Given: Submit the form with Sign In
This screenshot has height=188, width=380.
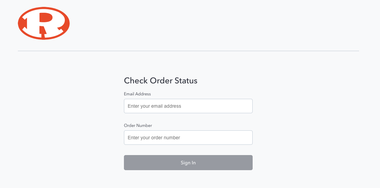Looking at the screenshot, I should click(x=188, y=163).
